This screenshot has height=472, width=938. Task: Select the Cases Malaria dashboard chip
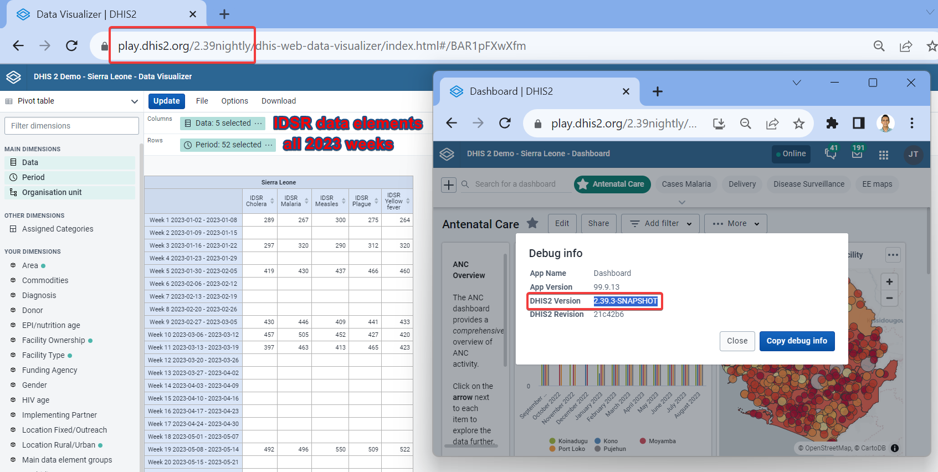click(686, 184)
